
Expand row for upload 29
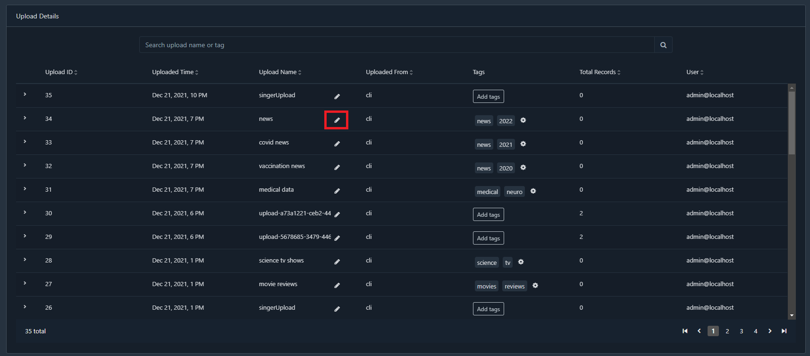coord(25,236)
